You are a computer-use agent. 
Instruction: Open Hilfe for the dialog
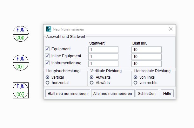[167, 93]
